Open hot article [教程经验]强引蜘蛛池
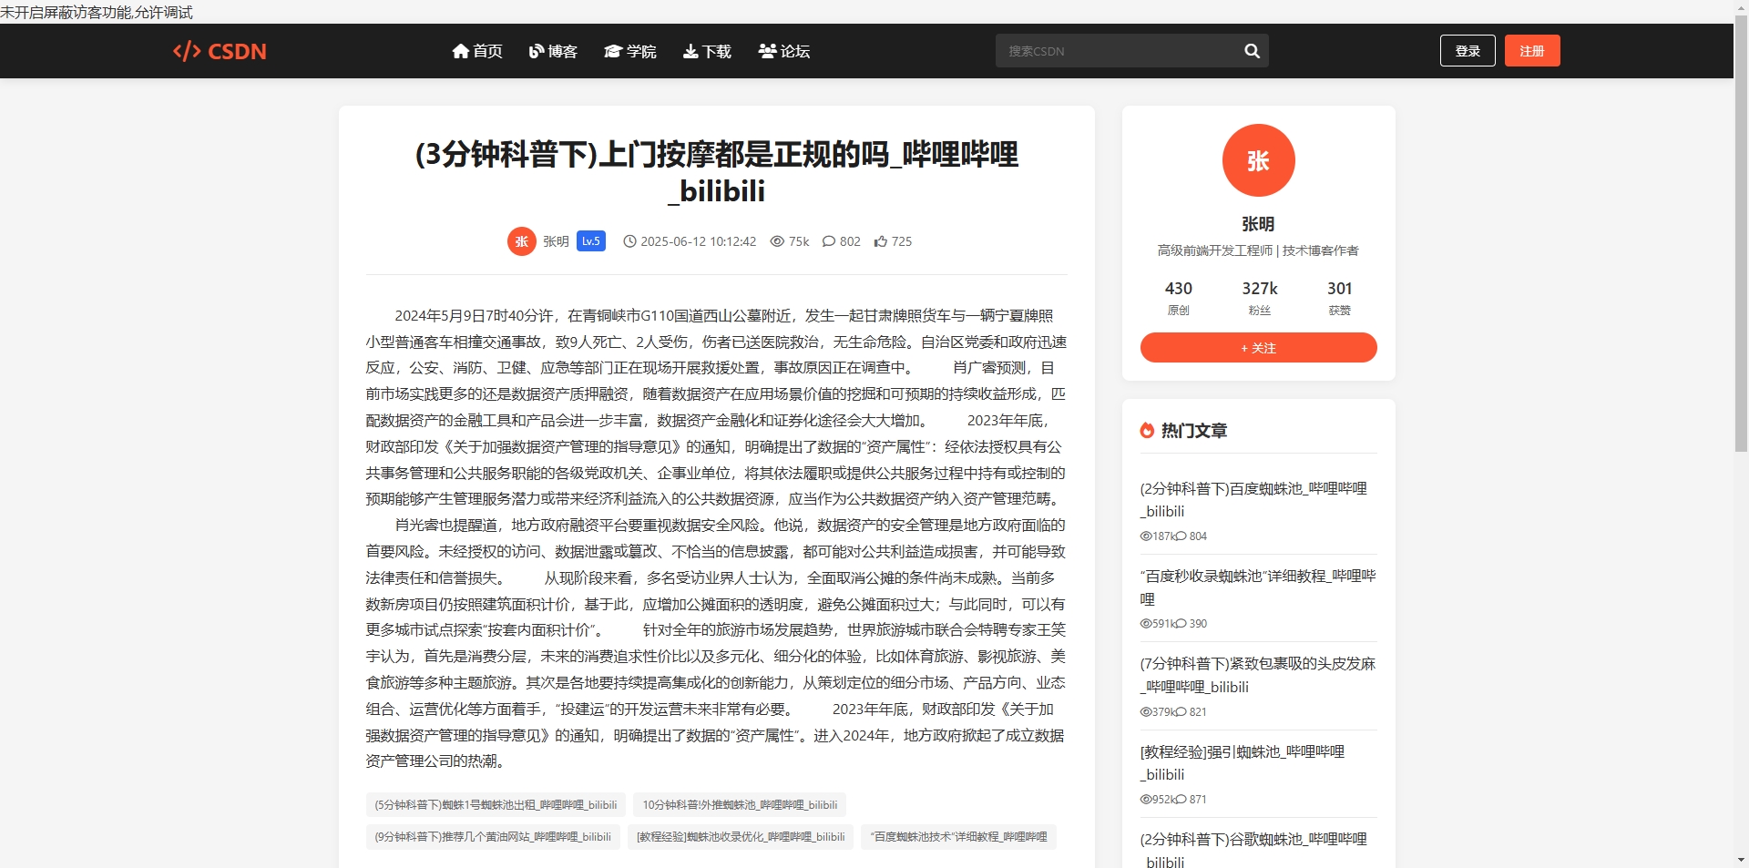 coord(1243,763)
